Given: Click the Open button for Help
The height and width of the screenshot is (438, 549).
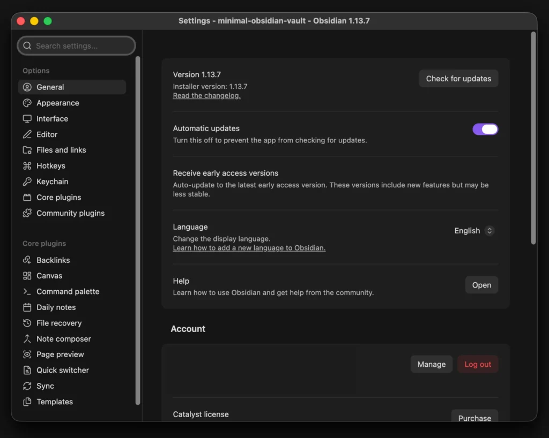Looking at the screenshot, I should [x=481, y=285].
